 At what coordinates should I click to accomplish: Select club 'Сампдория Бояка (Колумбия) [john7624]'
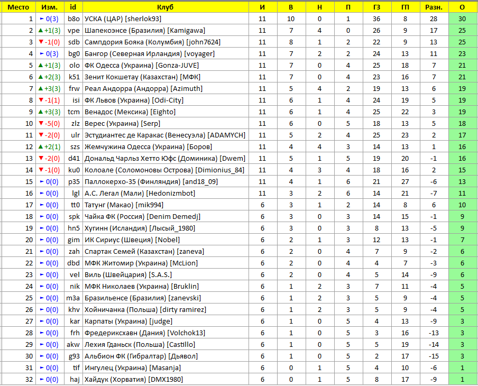(x=152, y=42)
